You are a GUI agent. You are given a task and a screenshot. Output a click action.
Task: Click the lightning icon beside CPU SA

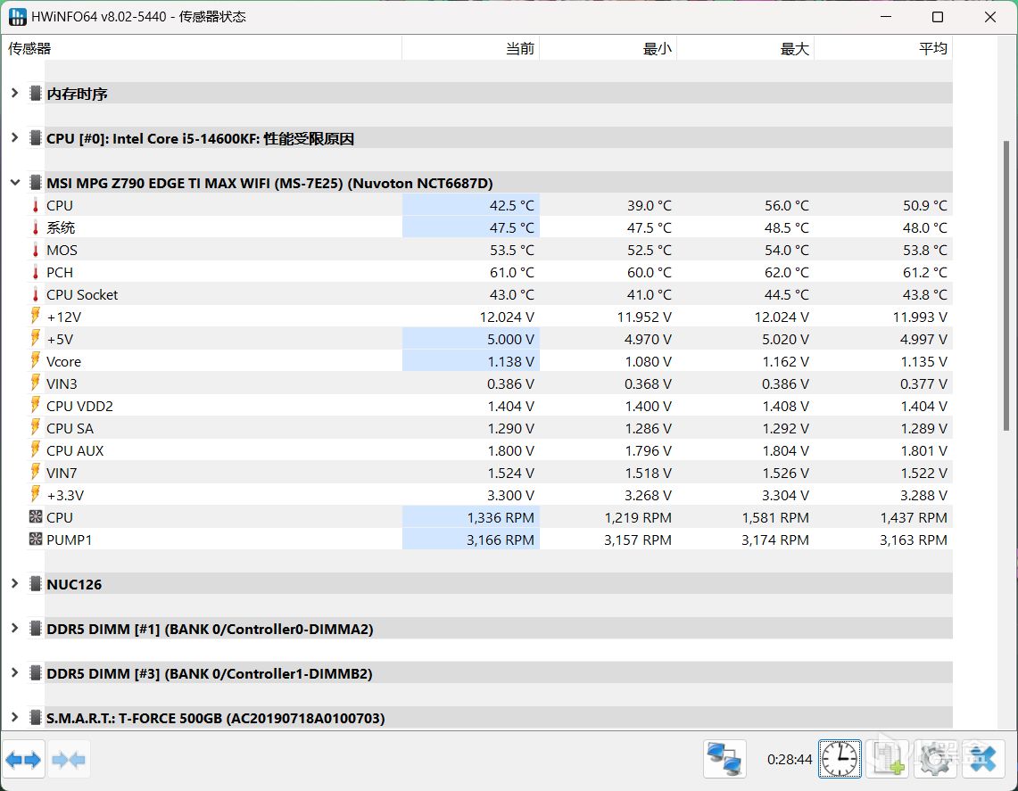(x=36, y=428)
